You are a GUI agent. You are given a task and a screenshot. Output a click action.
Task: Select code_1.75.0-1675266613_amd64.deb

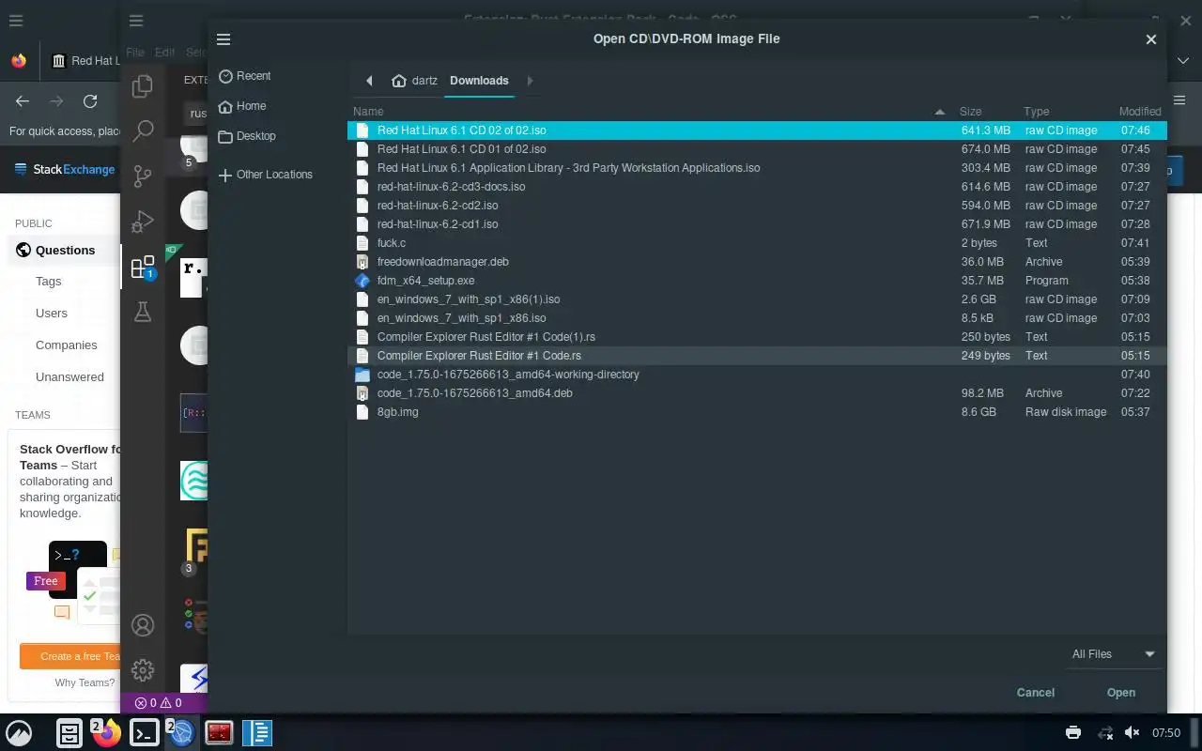tap(757, 393)
